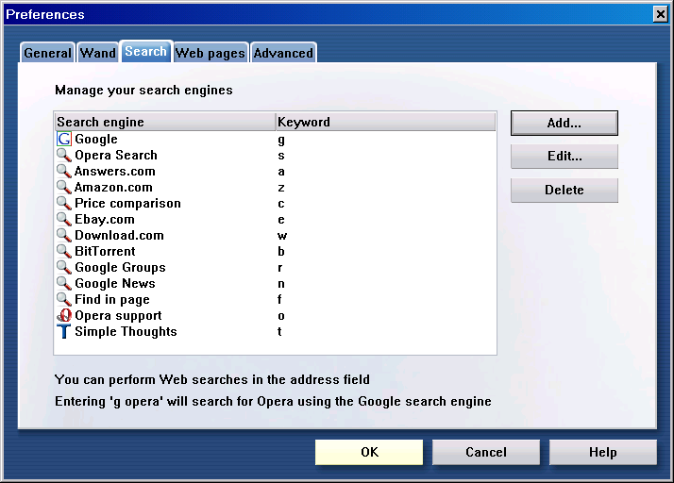
Task: Select the Opera Search entry
Action: [116, 155]
